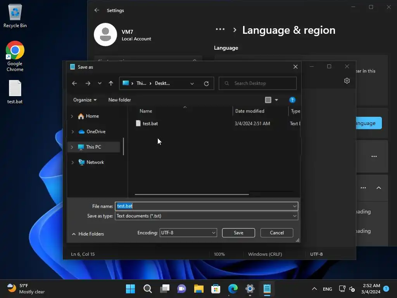Open address bar history dropdown
This screenshot has width=397, height=298.
click(x=192, y=84)
